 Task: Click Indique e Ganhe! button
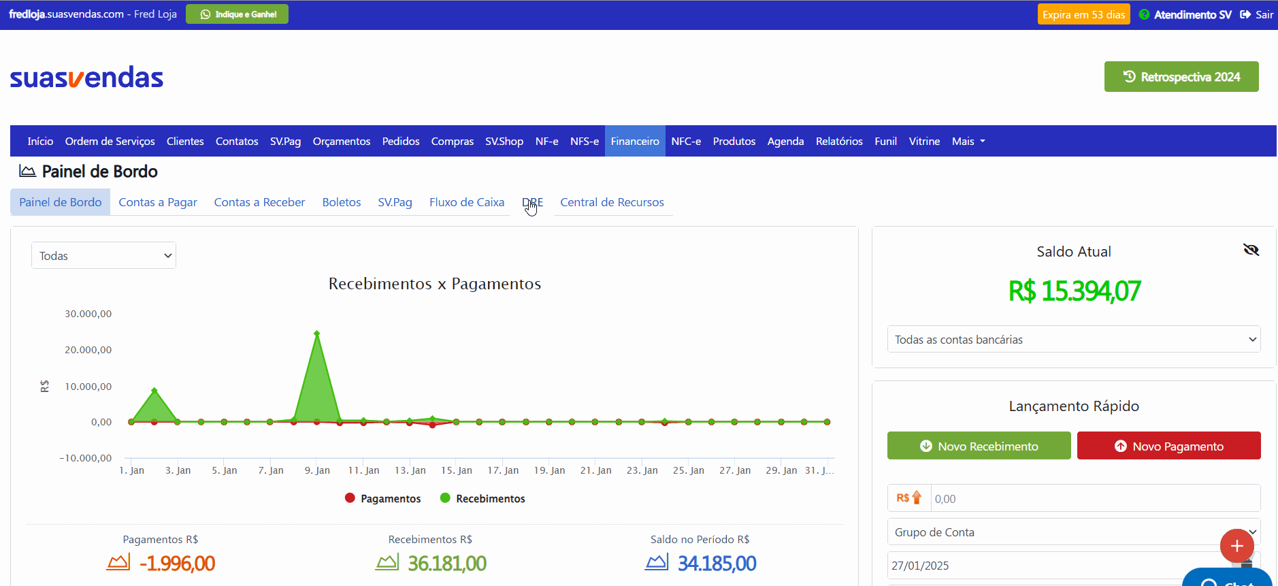(237, 14)
